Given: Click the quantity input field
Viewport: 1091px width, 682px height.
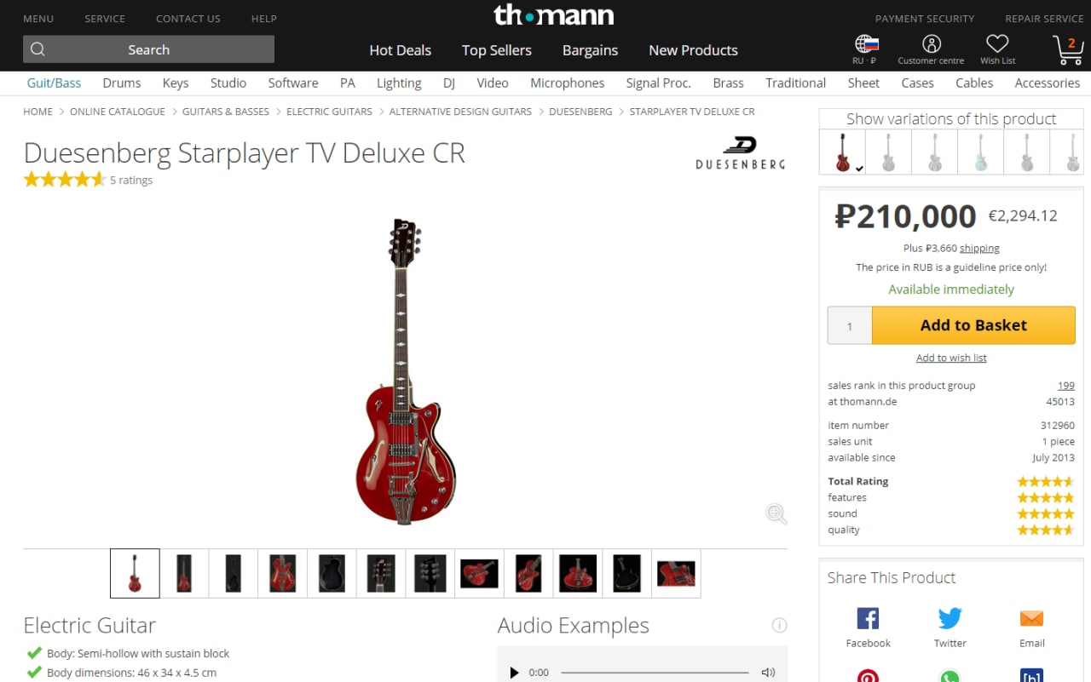Looking at the screenshot, I should (850, 326).
